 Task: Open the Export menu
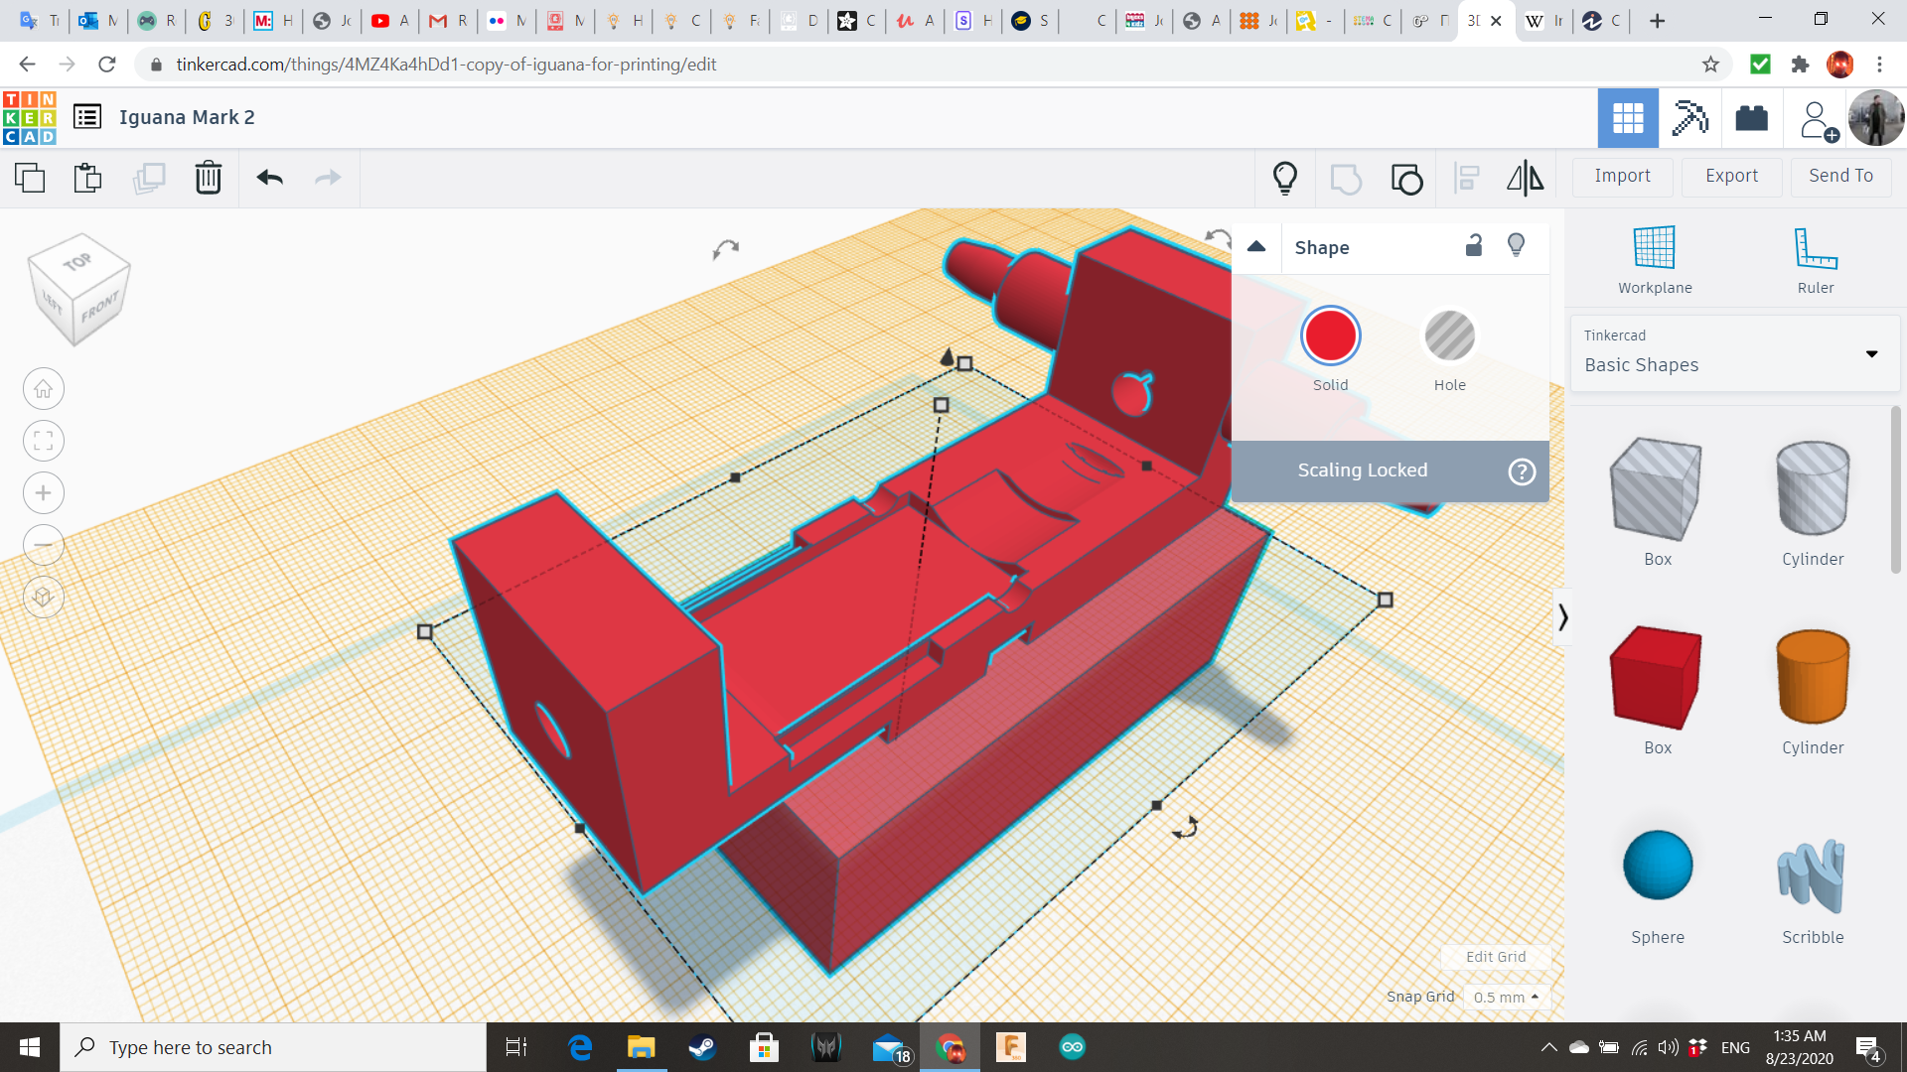(x=1731, y=176)
